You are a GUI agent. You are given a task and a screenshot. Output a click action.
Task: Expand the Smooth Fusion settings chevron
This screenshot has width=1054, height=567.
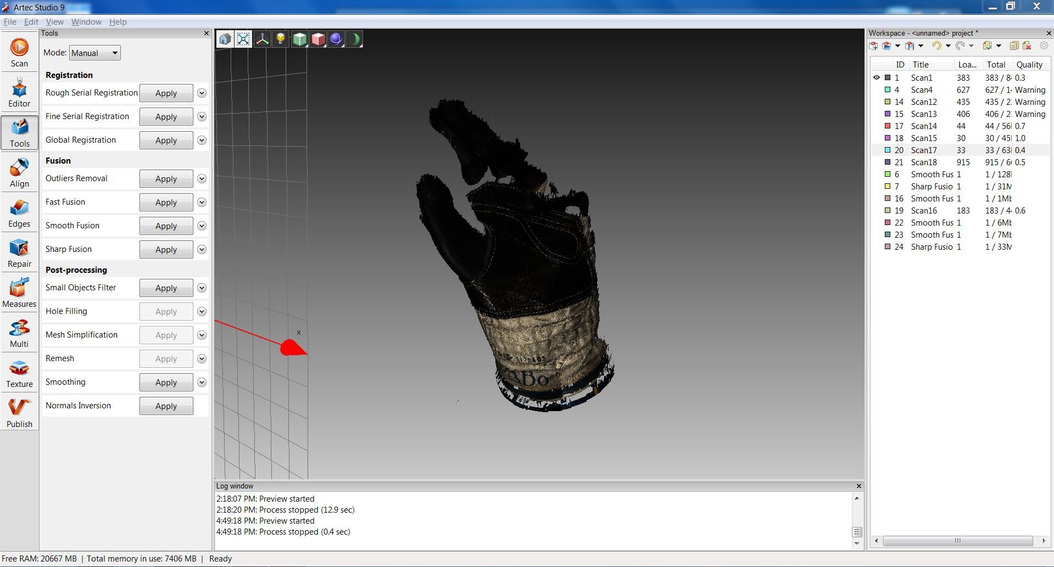(201, 226)
